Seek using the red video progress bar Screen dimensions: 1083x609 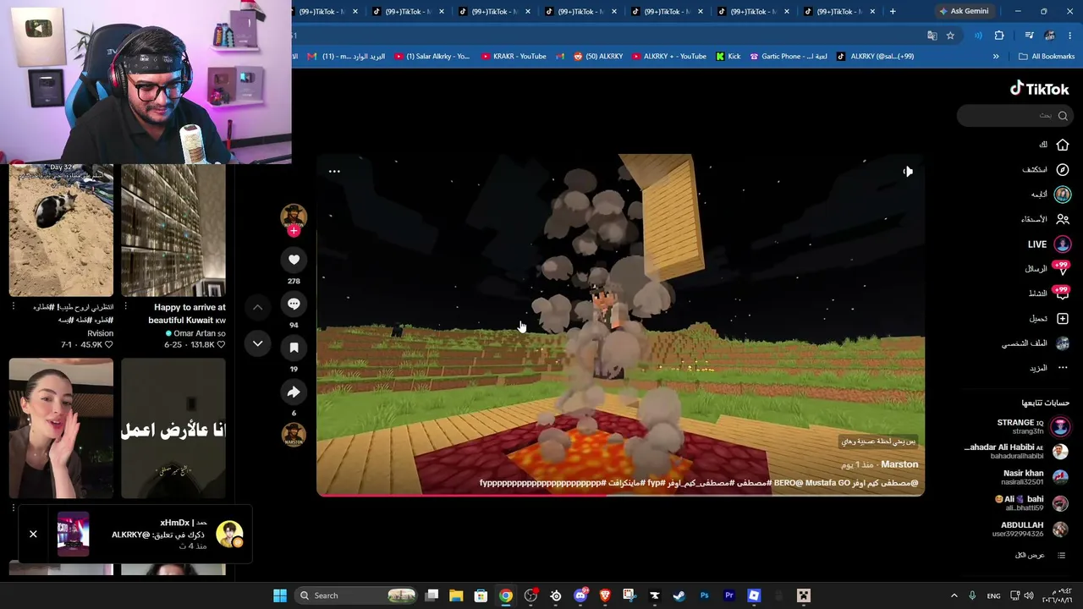[x=620, y=495]
